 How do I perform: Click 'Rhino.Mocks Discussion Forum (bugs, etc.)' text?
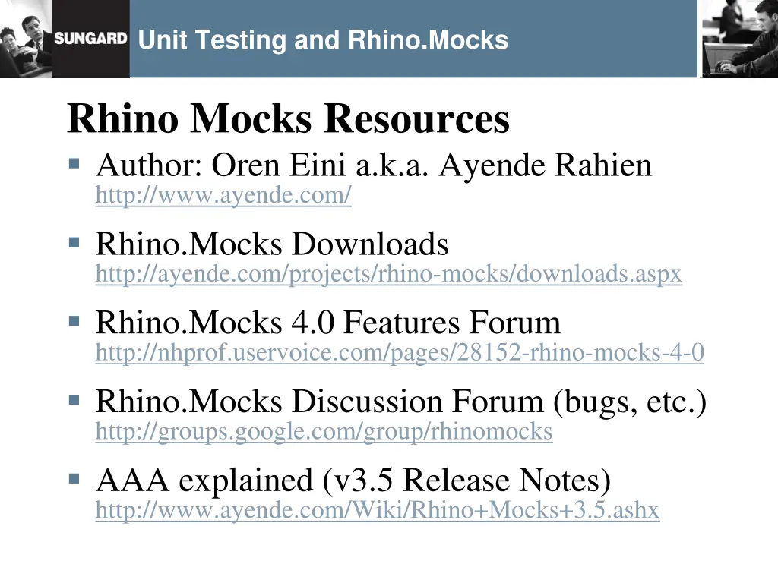click(x=401, y=402)
